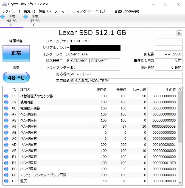Click the raw value 000000B0000B
Viewport: 185px width, 188px height.
164,127
